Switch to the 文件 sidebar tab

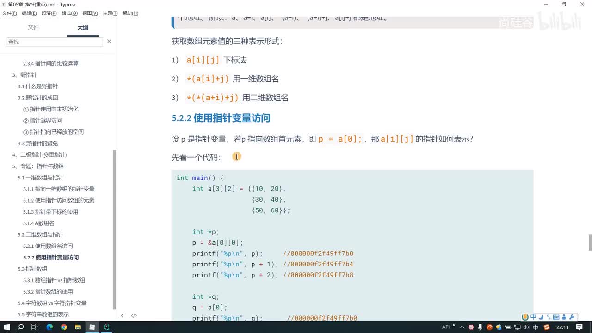33,27
